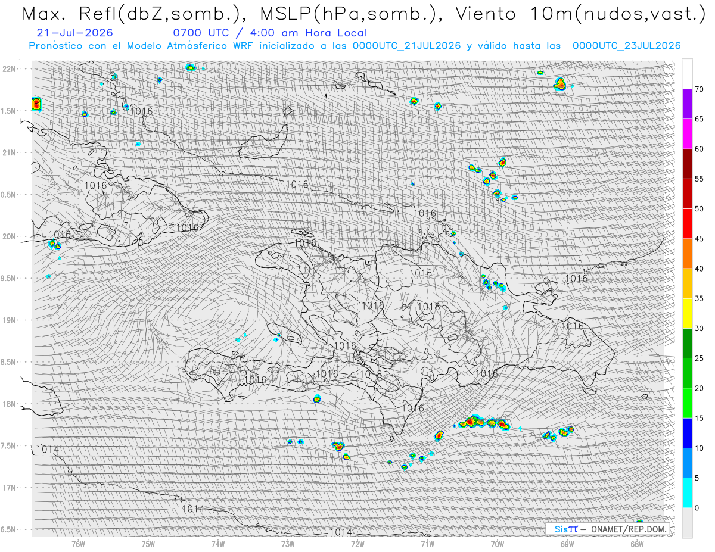Click the '60' value on the colorbar
715x552 pixels.
699,149
